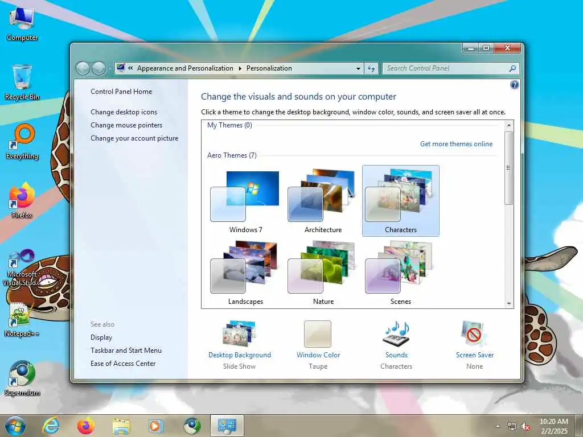Choose the Characters theme
The width and height of the screenshot is (583, 437).
(x=400, y=201)
